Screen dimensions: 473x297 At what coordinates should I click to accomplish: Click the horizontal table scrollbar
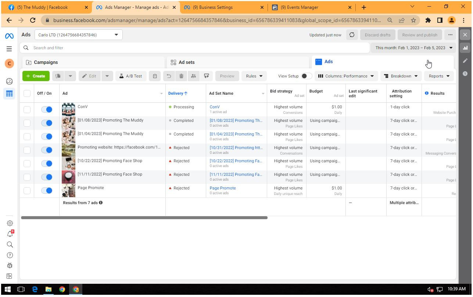[x=144, y=218]
